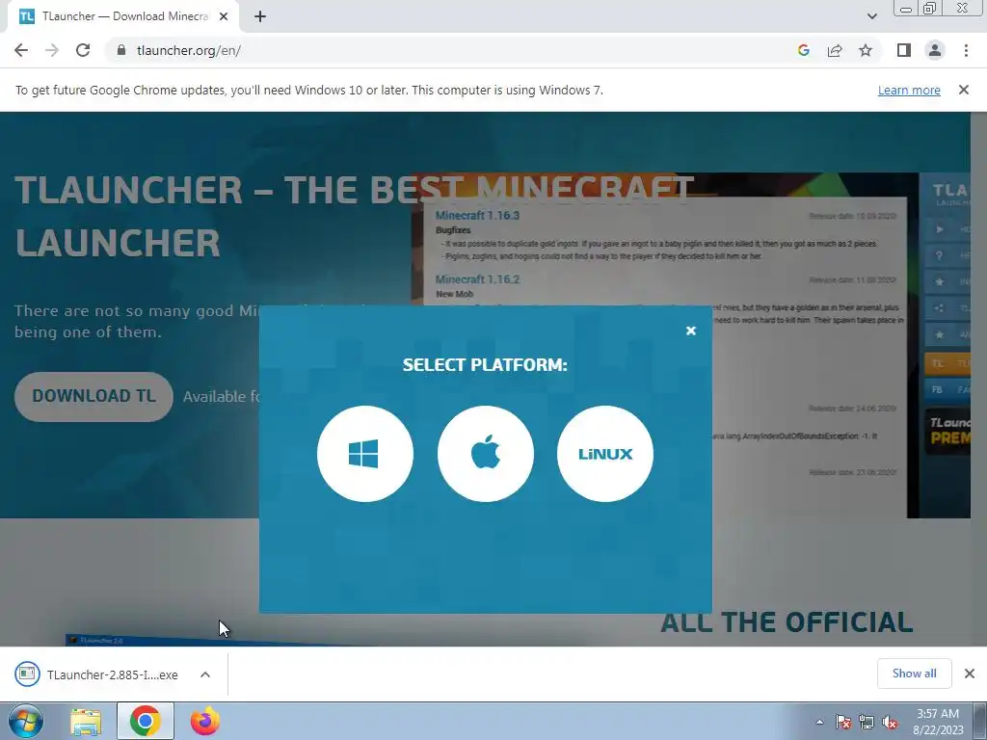Viewport: 987px width, 740px height.
Task: Share this page via share icon
Action: pyautogui.click(x=835, y=50)
